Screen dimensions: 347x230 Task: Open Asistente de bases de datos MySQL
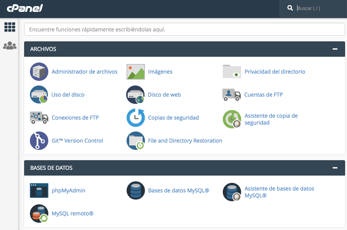point(232,192)
